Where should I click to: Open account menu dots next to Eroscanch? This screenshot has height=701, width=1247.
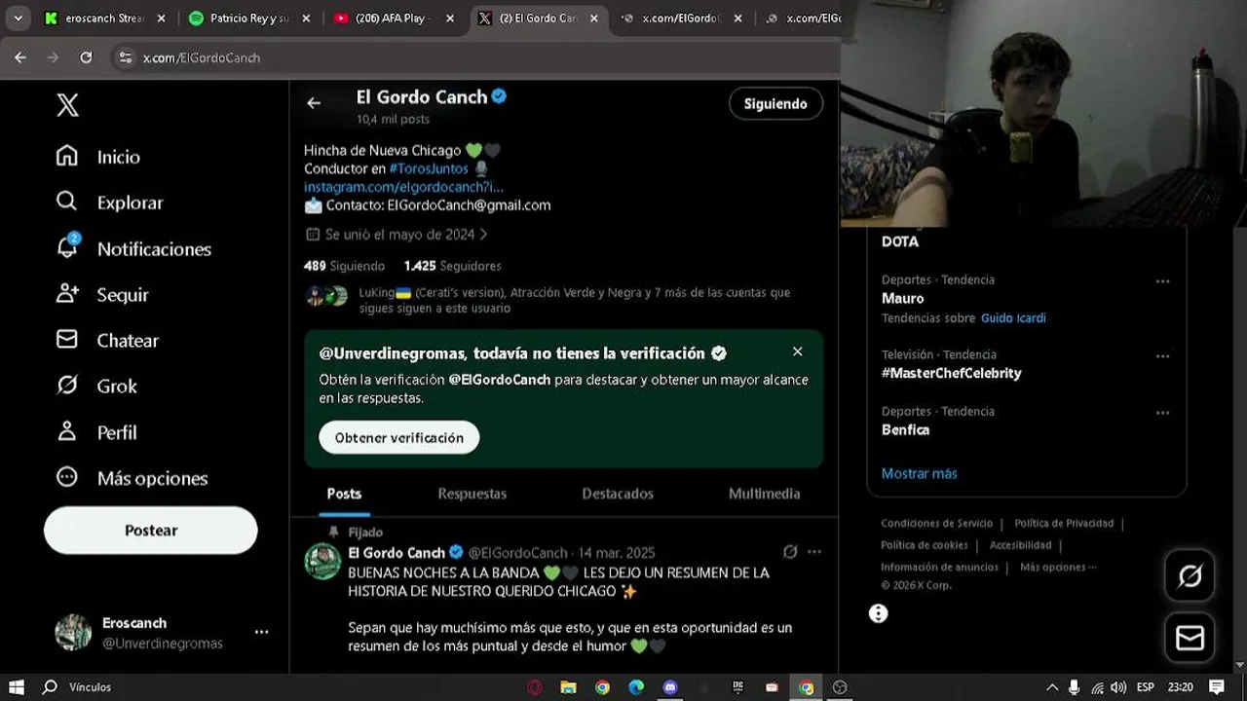pos(261,632)
